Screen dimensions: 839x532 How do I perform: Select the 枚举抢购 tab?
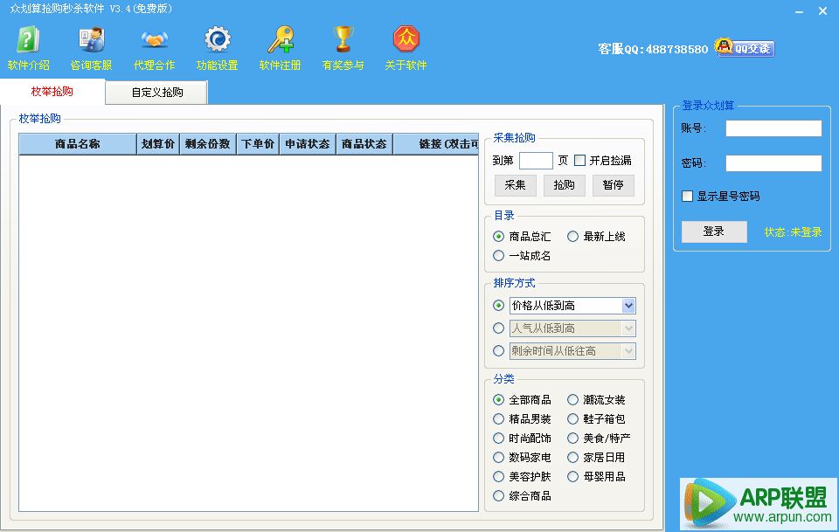pyautogui.click(x=52, y=92)
